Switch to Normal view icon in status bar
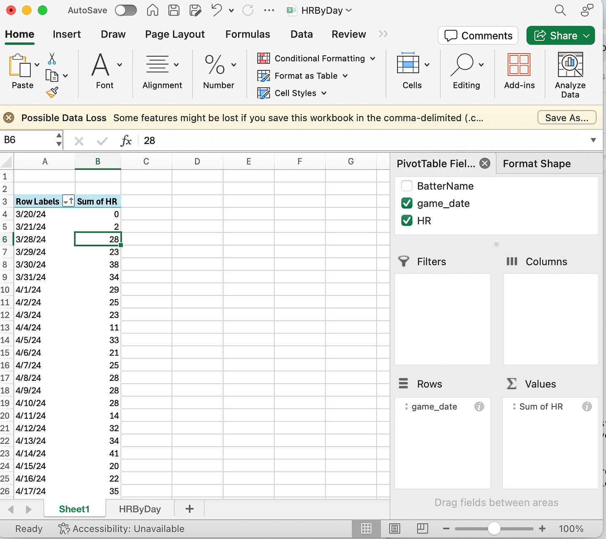The image size is (606, 539). tap(366, 529)
